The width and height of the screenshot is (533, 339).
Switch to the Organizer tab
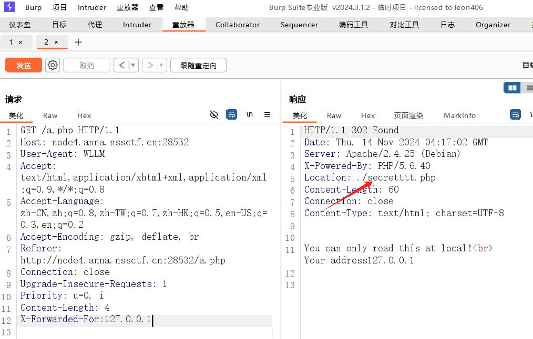493,25
